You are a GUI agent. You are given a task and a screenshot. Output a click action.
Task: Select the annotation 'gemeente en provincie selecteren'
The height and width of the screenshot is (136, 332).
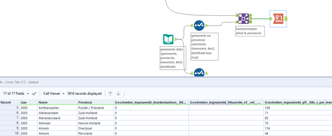point(204,46)
